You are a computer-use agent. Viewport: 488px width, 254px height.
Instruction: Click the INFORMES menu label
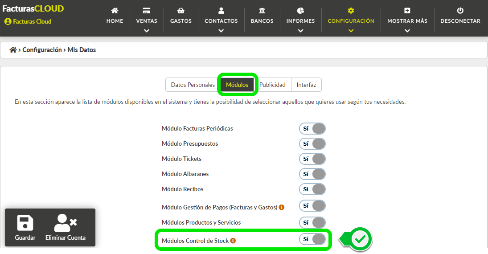pyautogui.click(x=300, y=21)
